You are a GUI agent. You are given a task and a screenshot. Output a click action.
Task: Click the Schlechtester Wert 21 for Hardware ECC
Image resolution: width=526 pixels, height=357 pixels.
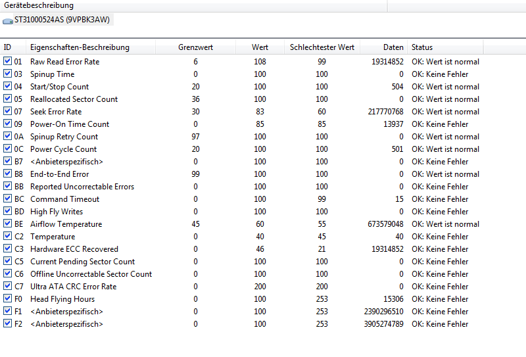[322, 249]
